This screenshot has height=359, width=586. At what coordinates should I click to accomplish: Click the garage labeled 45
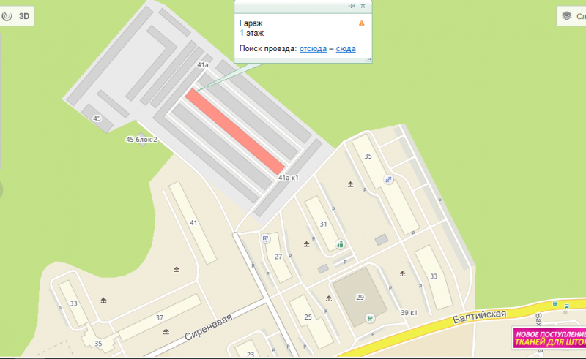tap(97, 118)
